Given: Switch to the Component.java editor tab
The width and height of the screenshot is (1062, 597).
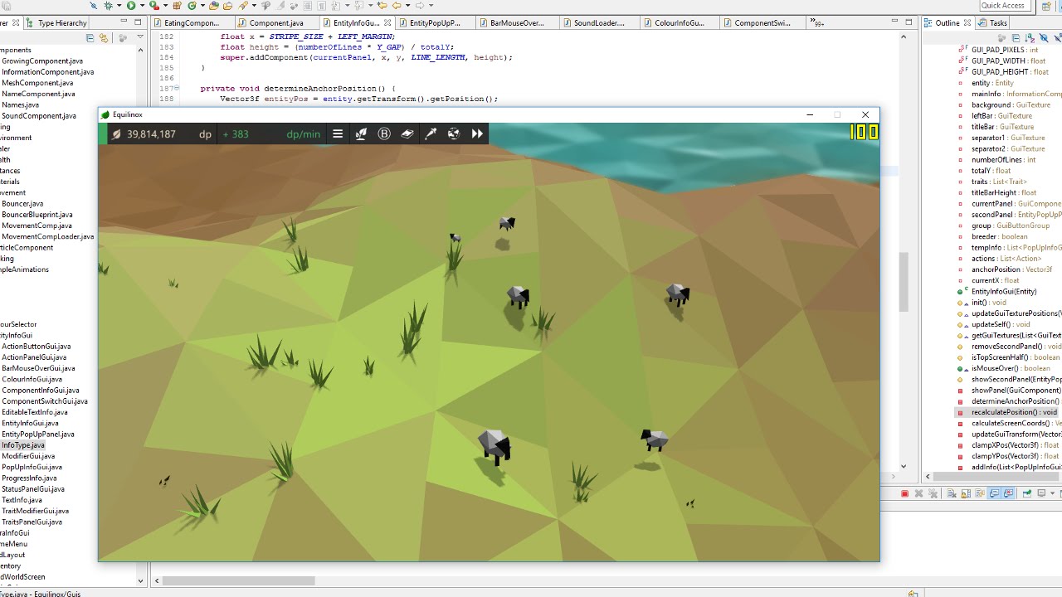Looking at the screenshot, I should 276,23.
